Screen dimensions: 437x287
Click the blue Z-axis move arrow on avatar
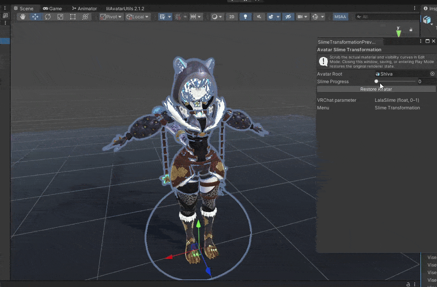[208, 271]
